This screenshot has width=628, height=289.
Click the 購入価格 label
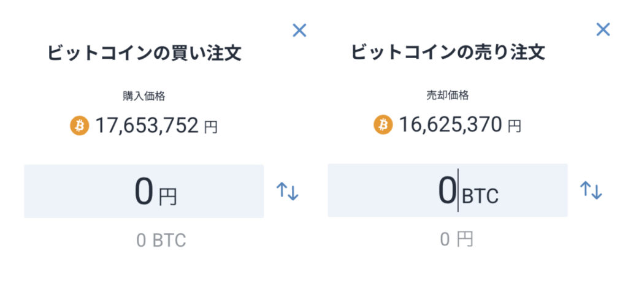coord(144,96)
